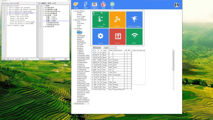
Task: Select the 31:PASSWORD page
Action: (82, 87)
